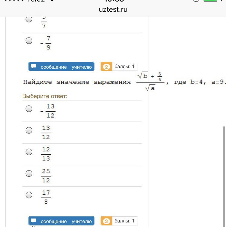Click speech bubble icon above question 2
Screen dimensions: 226x227
34,66
